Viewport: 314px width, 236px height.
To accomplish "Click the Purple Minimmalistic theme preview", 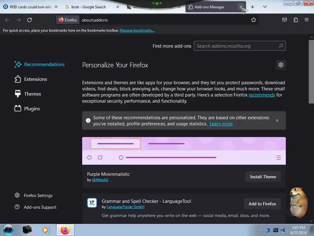I will point(184,151).
